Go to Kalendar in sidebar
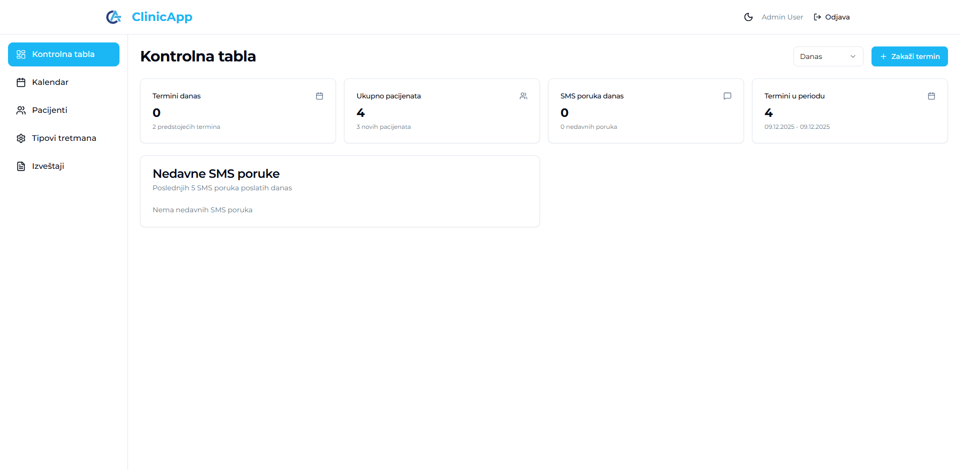This screenshot has width=960, height=472. coord(50,82)
